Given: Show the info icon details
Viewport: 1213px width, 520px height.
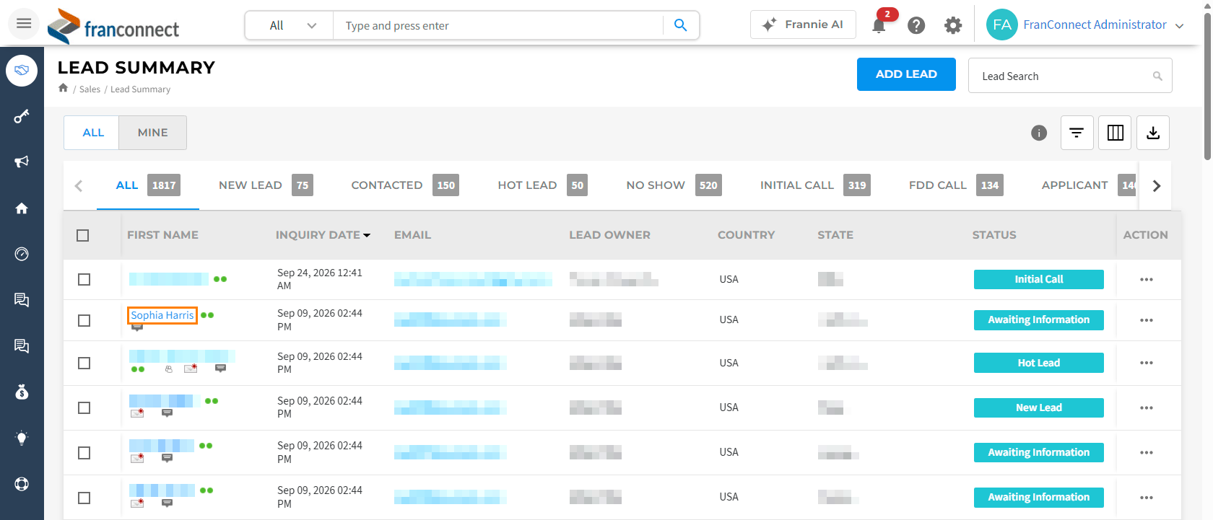Looking at the screenshot, I should pos(1039,133).
